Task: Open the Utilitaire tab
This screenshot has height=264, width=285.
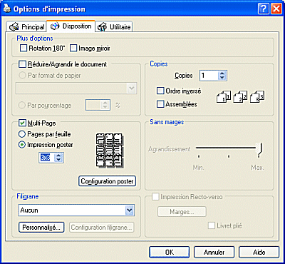Action: [x=114, y=27]
